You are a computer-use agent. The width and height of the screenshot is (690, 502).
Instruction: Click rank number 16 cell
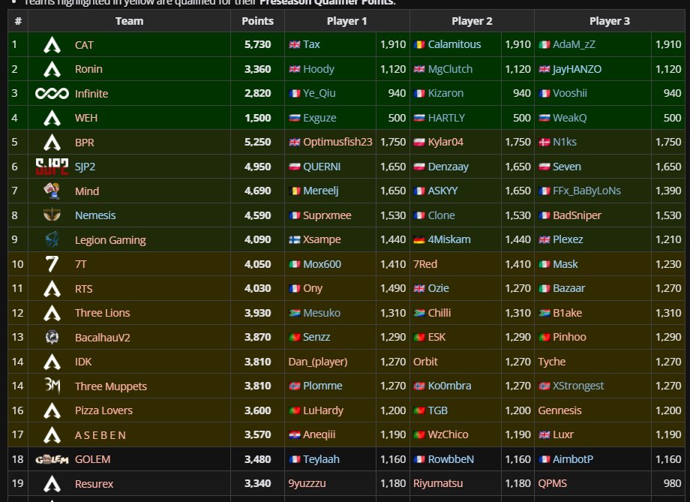(17, 410)
